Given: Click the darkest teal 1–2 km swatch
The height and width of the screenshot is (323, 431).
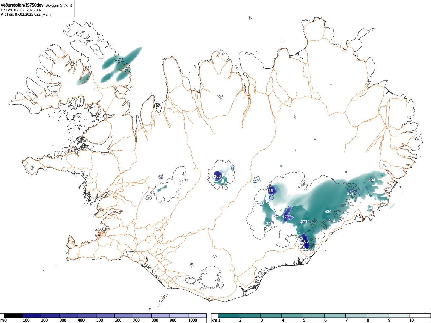Looking at the screenshot, I should pos(229,316).
